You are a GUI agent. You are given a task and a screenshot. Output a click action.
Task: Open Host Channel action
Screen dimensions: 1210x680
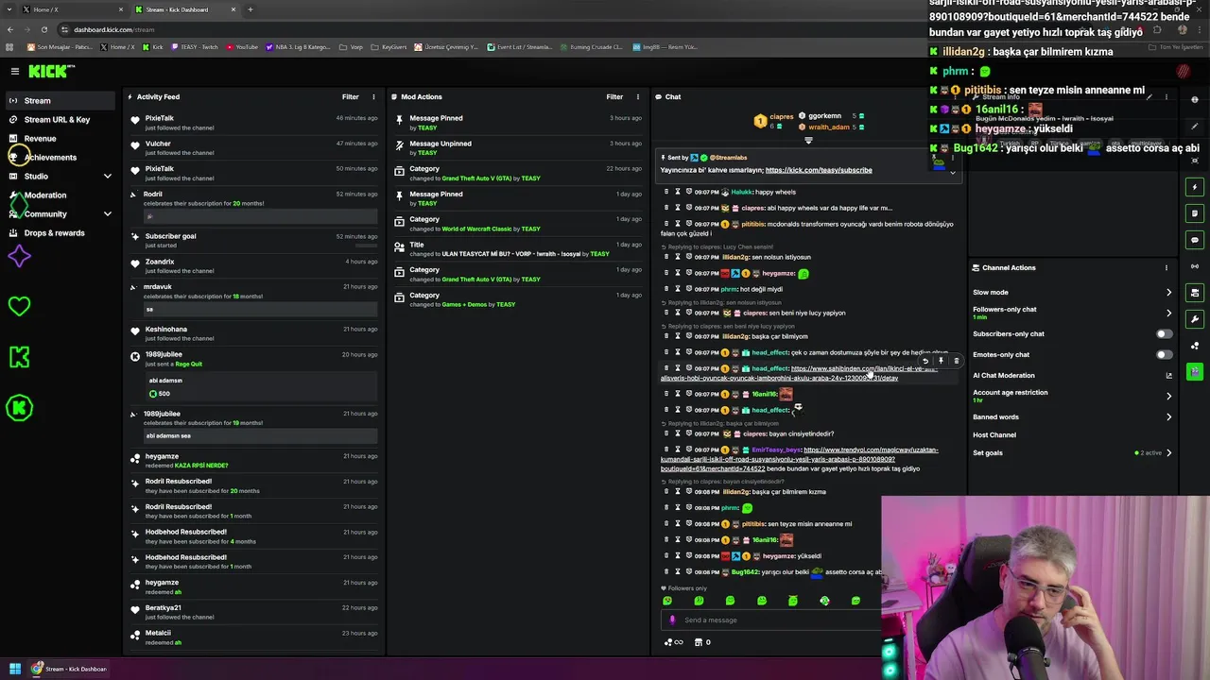994,434
